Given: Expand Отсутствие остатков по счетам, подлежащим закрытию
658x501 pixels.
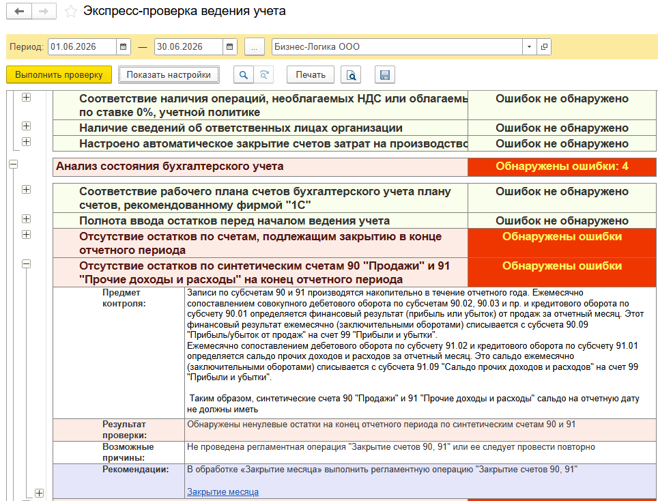Looking at the screenshot, I should (26, 235).
